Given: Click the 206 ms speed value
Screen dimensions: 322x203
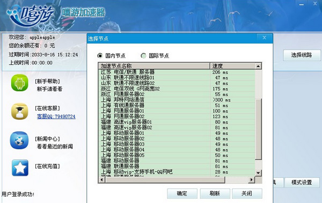Looking at the screenshot, I should pyautogui.click(x=221, y=72).
